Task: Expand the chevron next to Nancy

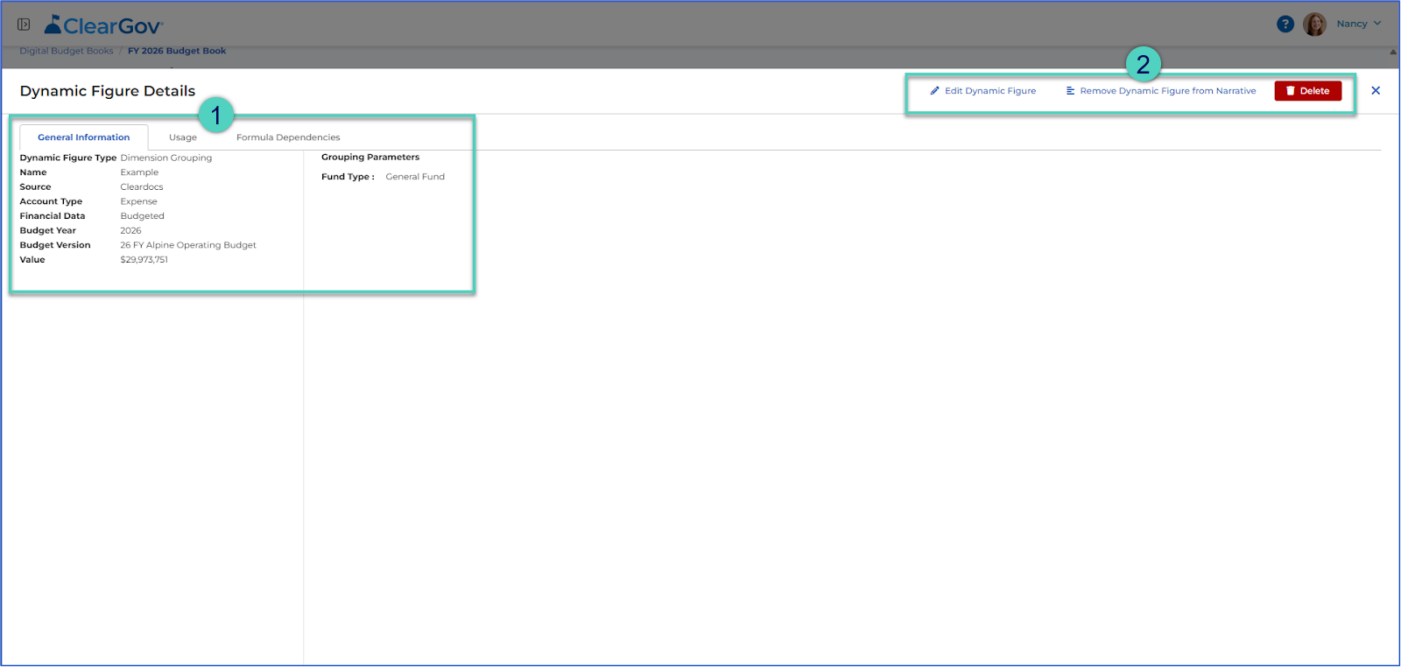Action: click(1377, 24)
